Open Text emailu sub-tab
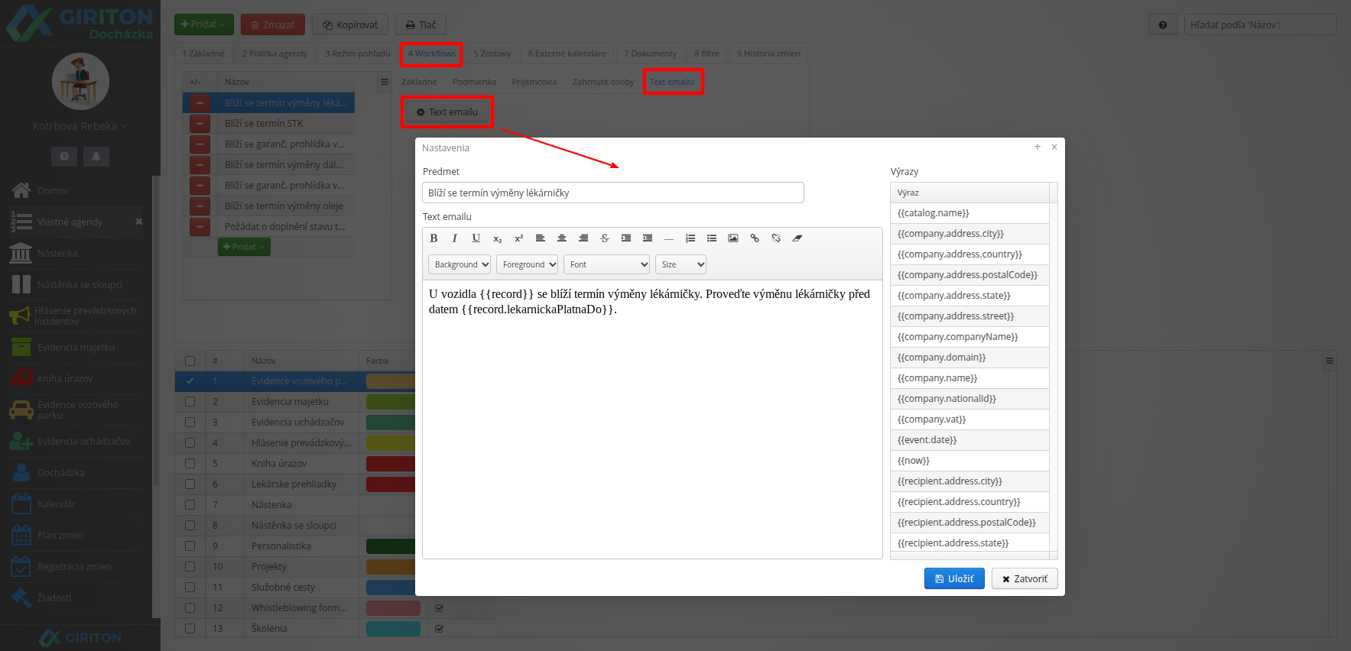 click(672, 82)
